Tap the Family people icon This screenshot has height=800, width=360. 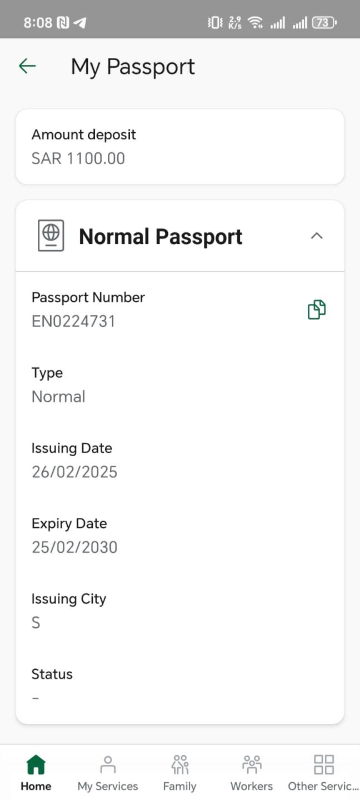pos(180,764)
